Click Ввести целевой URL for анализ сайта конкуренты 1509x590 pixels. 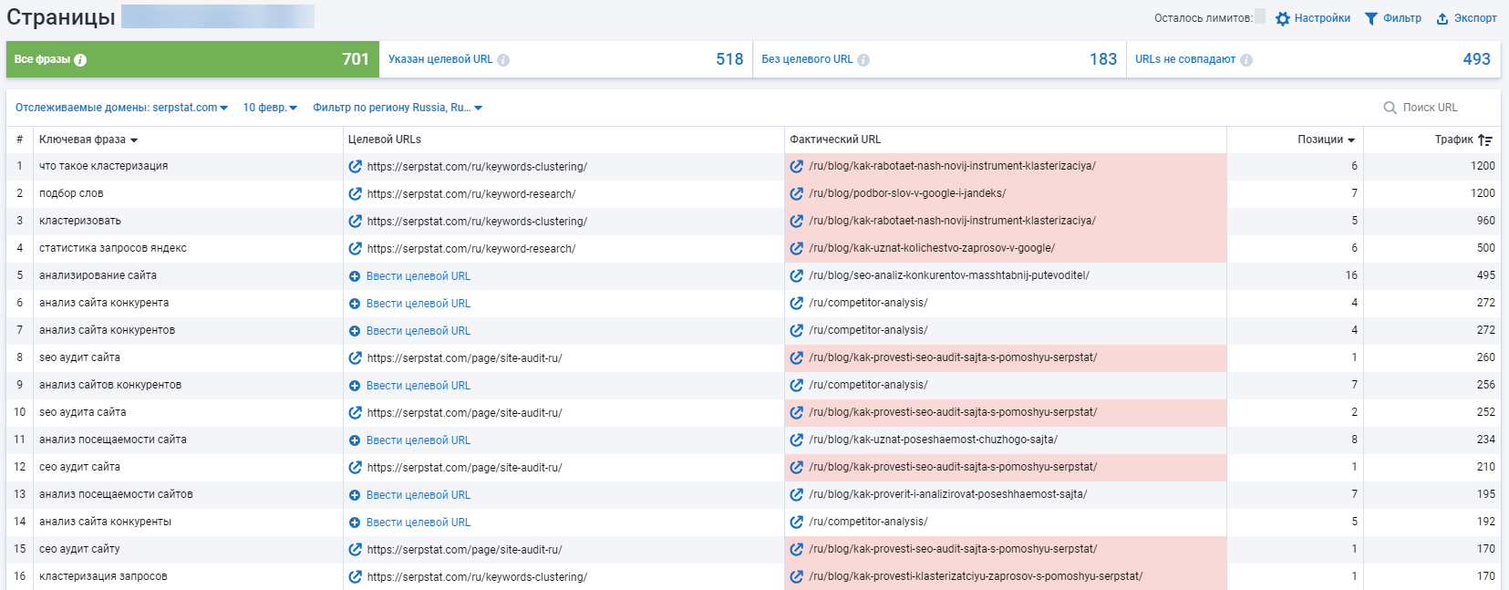tap(419, 523)
